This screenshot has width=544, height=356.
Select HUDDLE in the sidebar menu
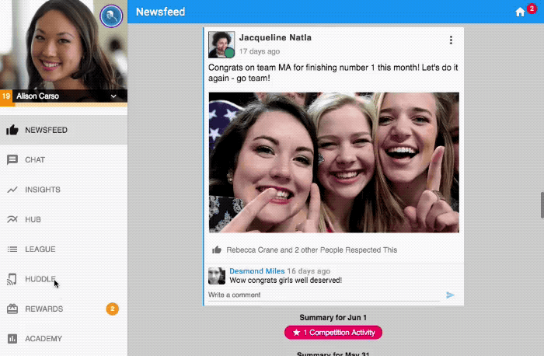64,279
